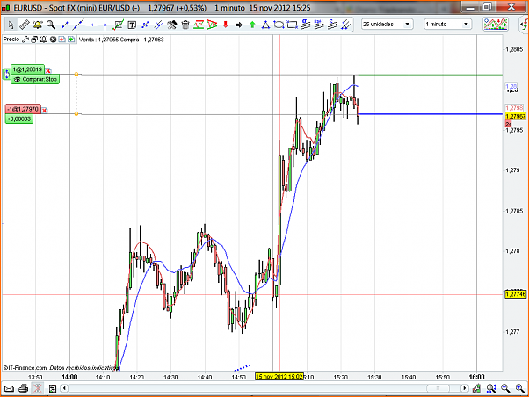Open the '1 minuto' timeframe dropdown
This screenshot has height=397, width=529.
(447, 25)
